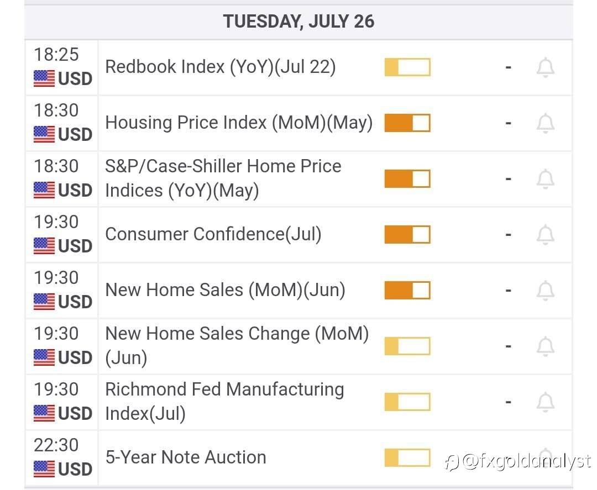Tap the bell for S&P/Case-Shiller Home Price Indices

[545, 179]
